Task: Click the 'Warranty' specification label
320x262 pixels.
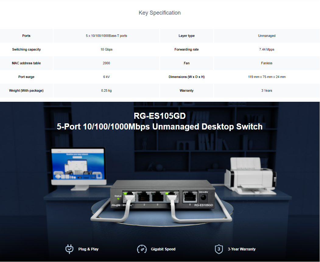Action: click(x=187, y=90)
